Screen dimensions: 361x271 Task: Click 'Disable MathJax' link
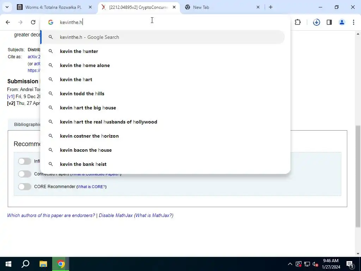(x=116, y=215)
